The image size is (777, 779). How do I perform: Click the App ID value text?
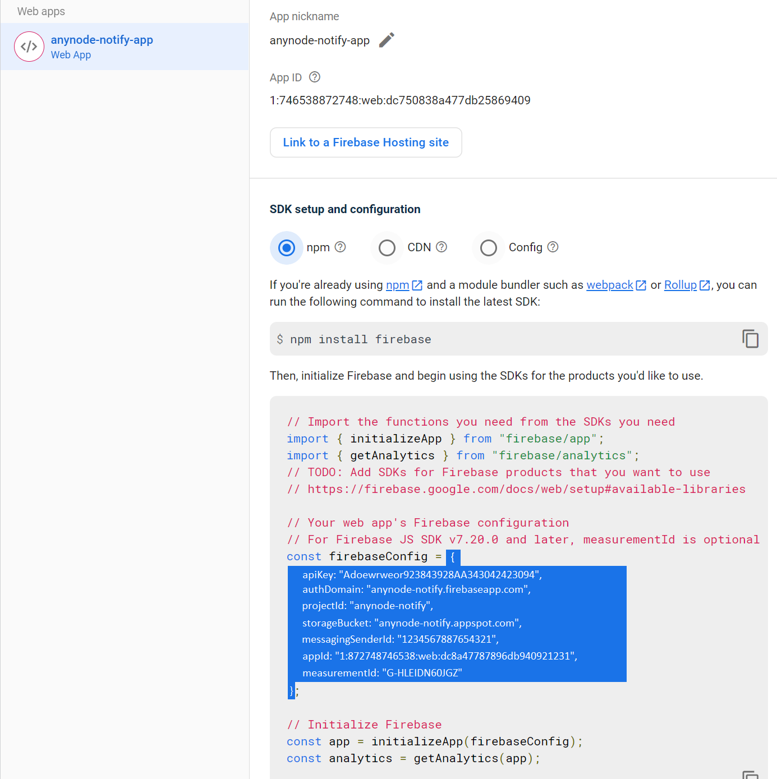(x=400, y=100)
